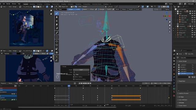
Task: Click the 3D viewport pan hand icon
Action: (x=170, y=25)
